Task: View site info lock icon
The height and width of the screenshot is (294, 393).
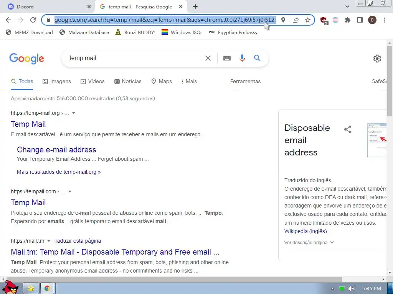Action: pos(49,20)
